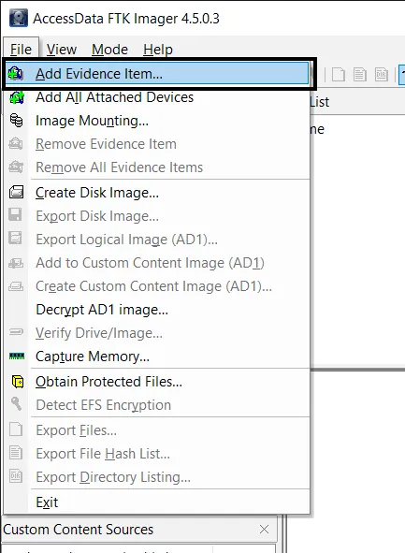The image size is (405, 553).
Task: Click the Export File Hash List toolbar icon
Action: click(x=360, y=75)
